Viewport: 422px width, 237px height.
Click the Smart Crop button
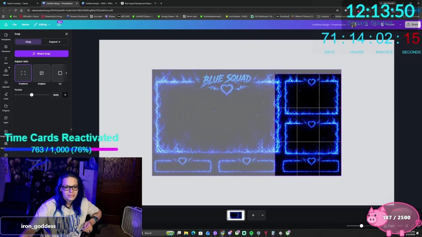42,54
